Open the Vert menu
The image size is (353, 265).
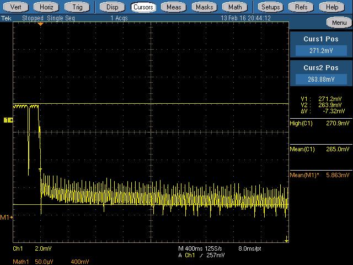17,7
